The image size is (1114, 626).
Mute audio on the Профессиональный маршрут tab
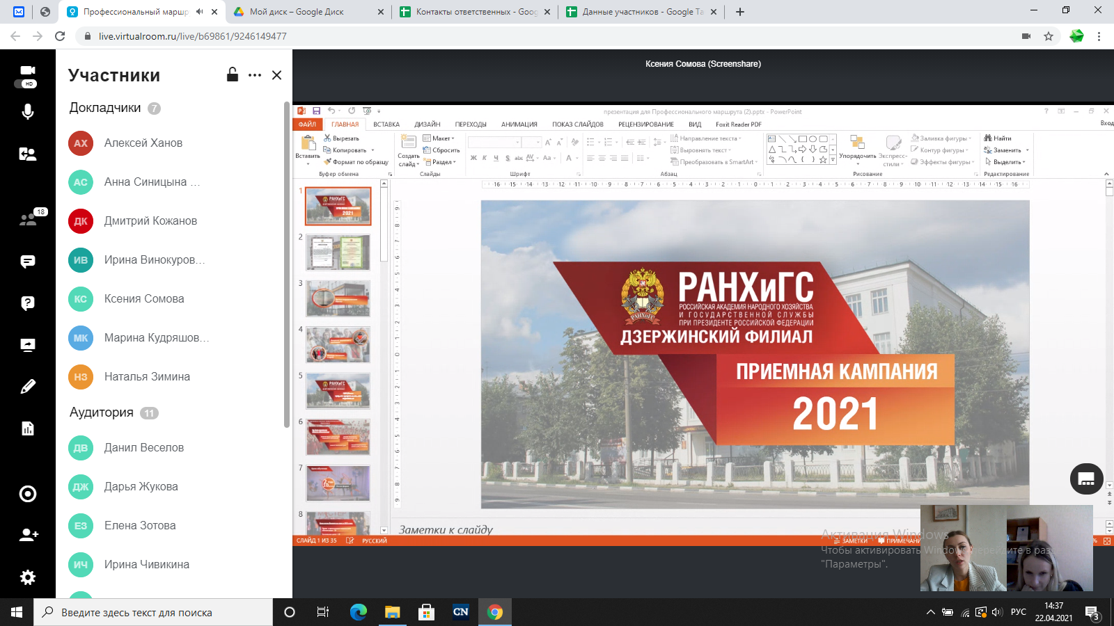coord(200,12)
